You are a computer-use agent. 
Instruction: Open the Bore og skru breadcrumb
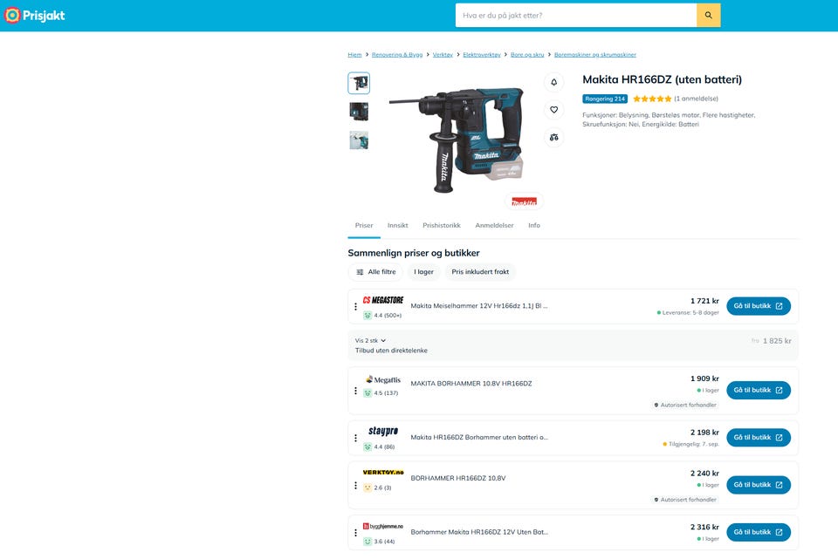527,54
